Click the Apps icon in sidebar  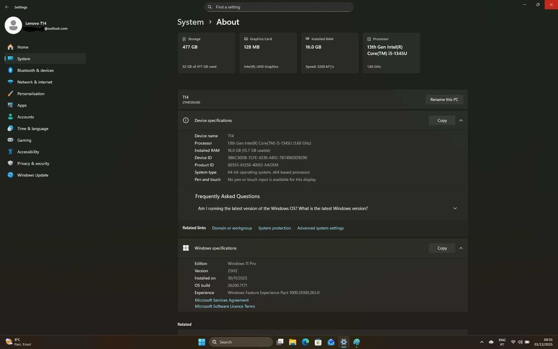(x=10, y=105)
